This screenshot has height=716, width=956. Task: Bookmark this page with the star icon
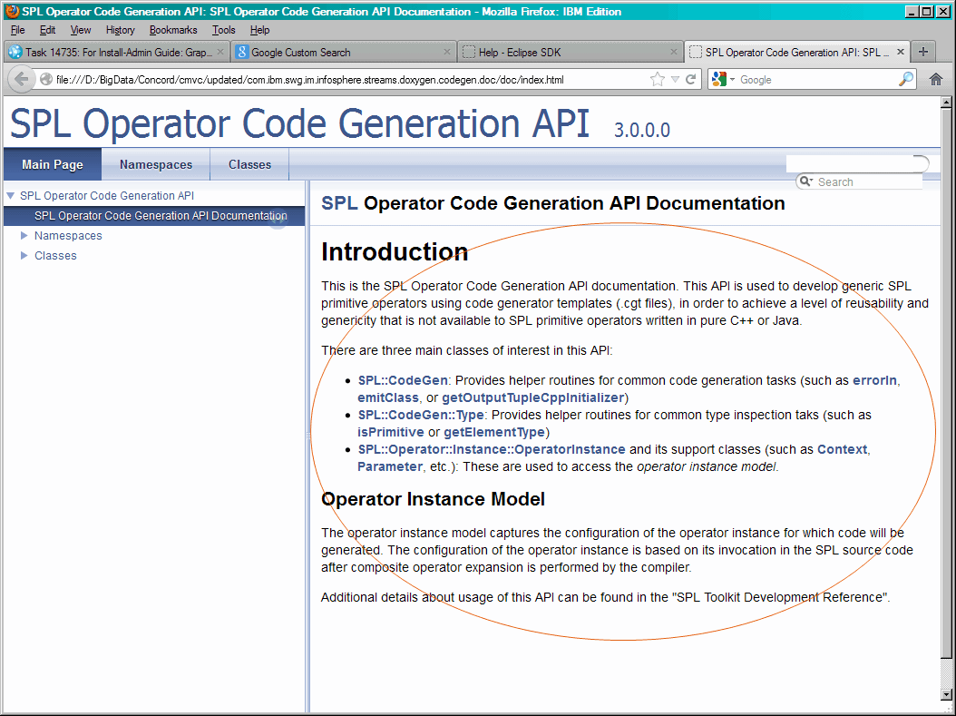(658, 79)
